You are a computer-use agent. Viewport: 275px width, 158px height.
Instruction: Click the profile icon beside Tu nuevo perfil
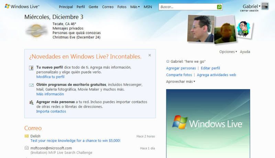coord(31,68)
